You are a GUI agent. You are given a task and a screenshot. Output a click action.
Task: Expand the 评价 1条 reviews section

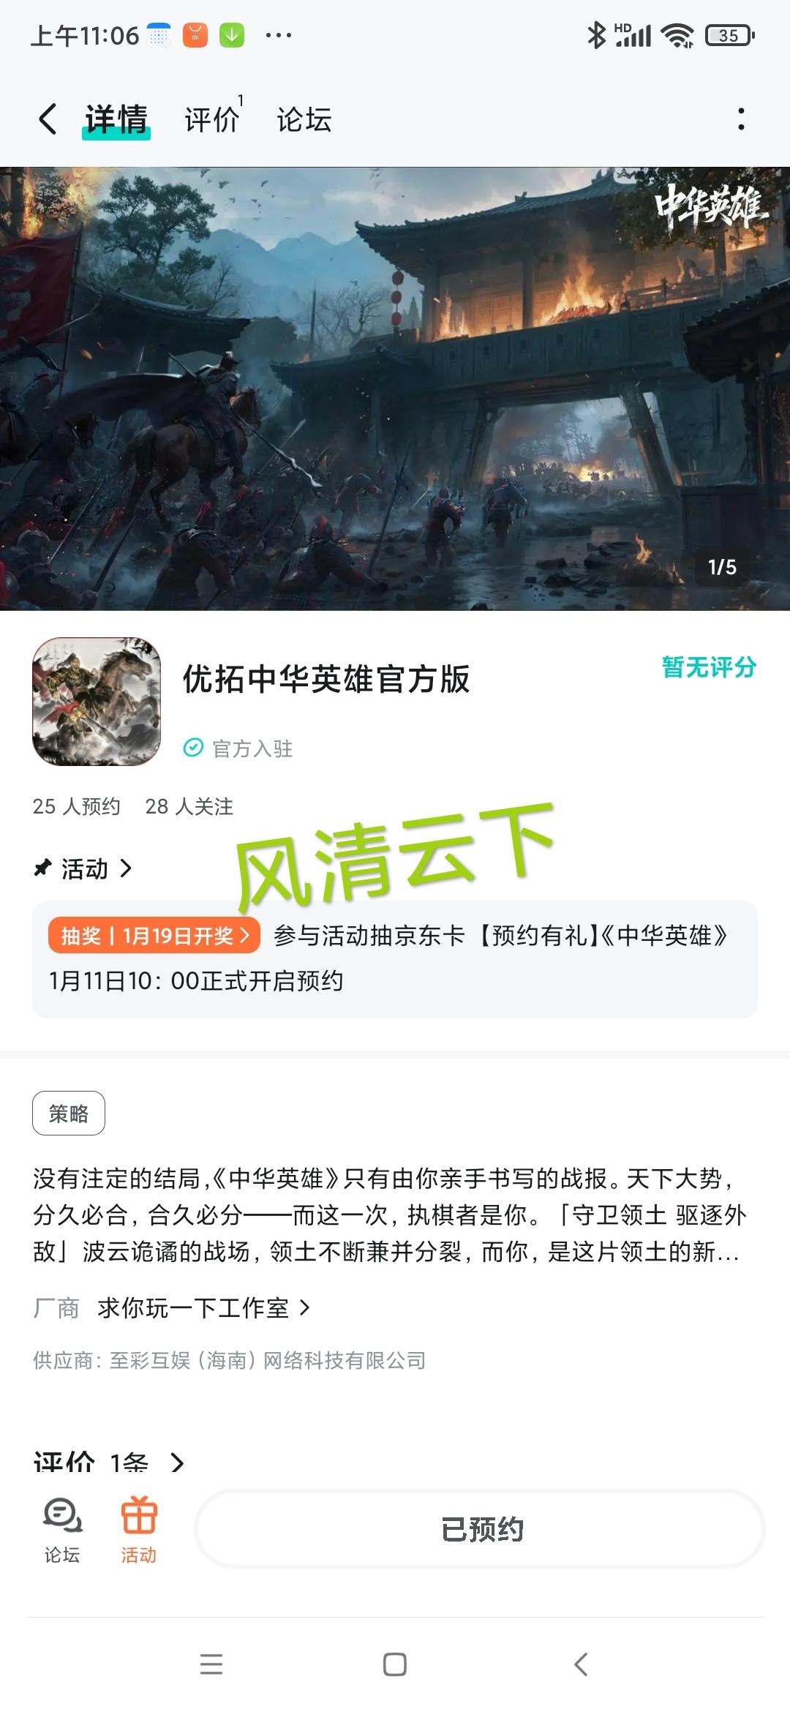pos(108,1463)
